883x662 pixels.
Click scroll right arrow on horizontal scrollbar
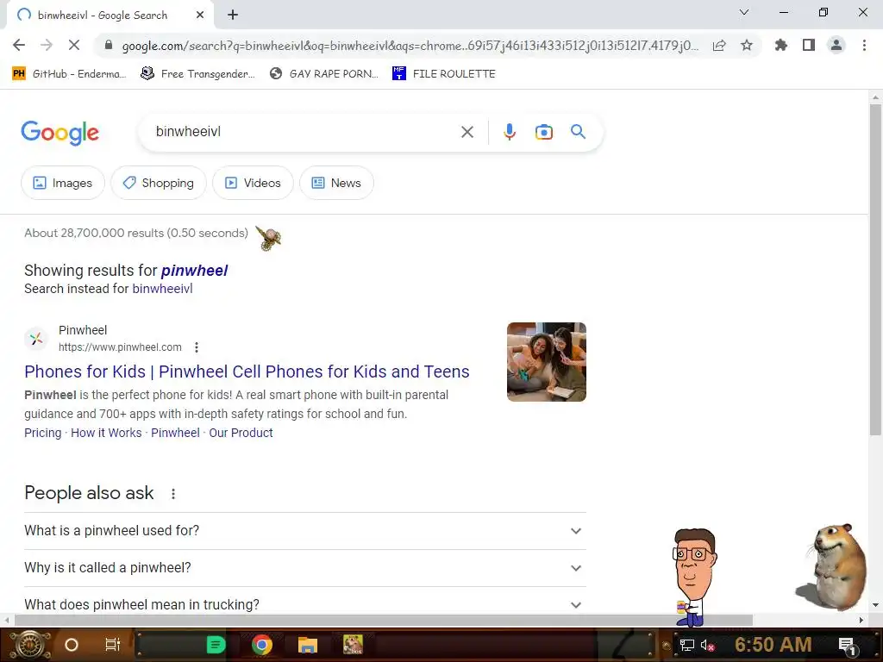click(861, 620)
